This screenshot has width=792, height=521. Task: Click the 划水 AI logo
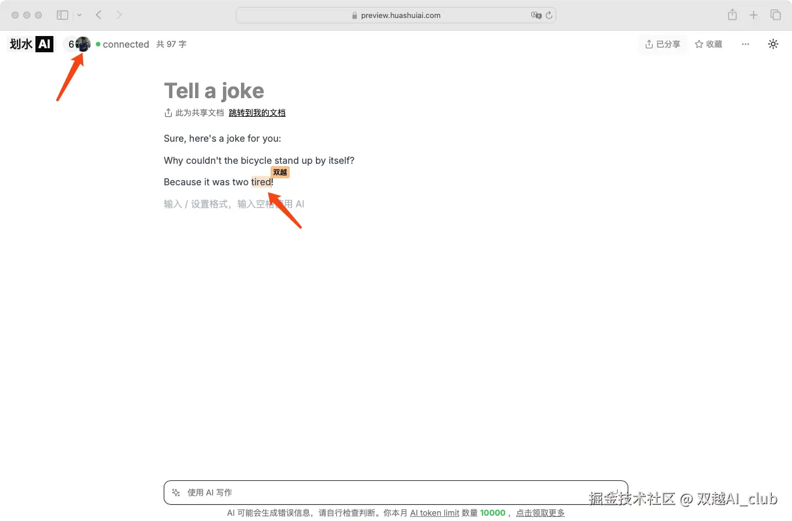(30, 44)
